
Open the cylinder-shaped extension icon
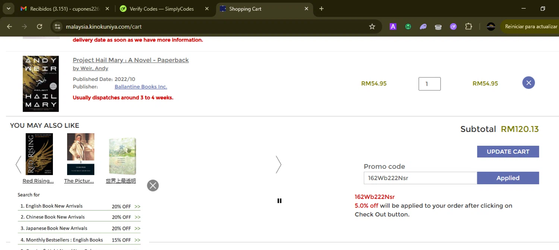(x=438, y=26)
